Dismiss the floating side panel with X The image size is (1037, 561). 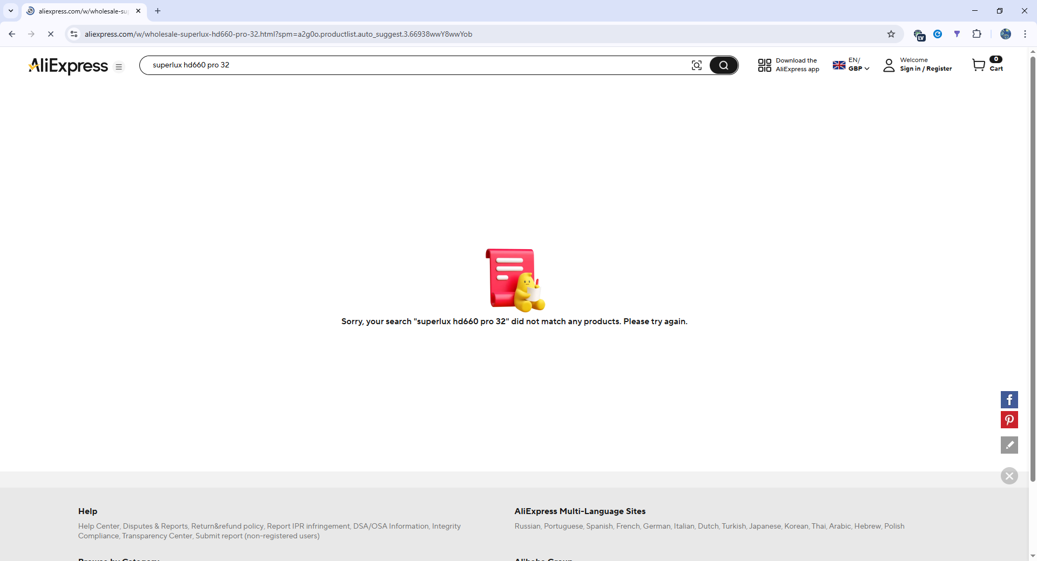(x=1009, y=476)
